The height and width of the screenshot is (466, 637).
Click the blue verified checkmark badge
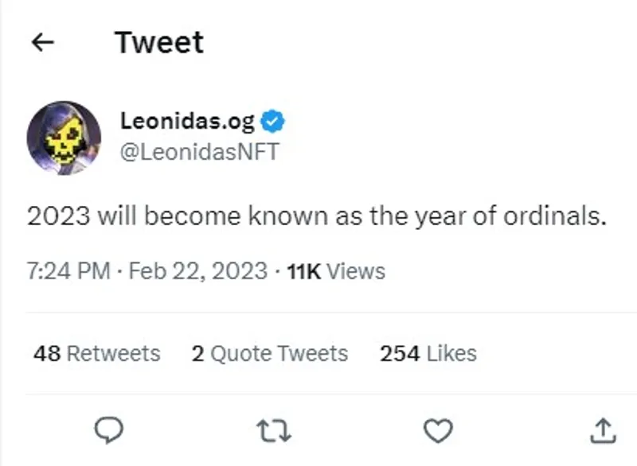(x=272, y=121)
